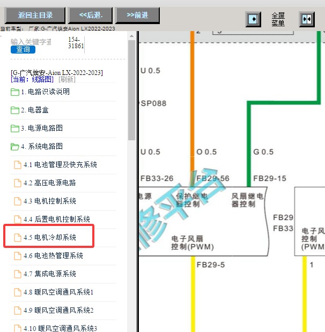Click the keyword search input field
Viewport: 325px width, 332px height.
coord(31,42)
